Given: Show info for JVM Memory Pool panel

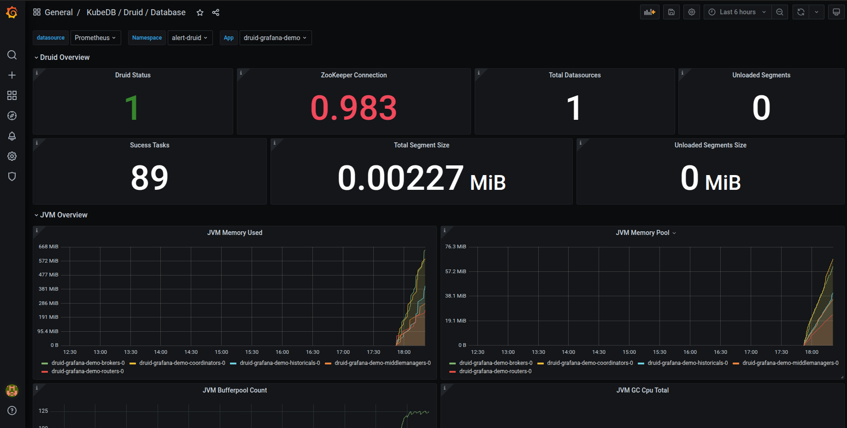Looking at the screenshot, I should click(445, 230).
